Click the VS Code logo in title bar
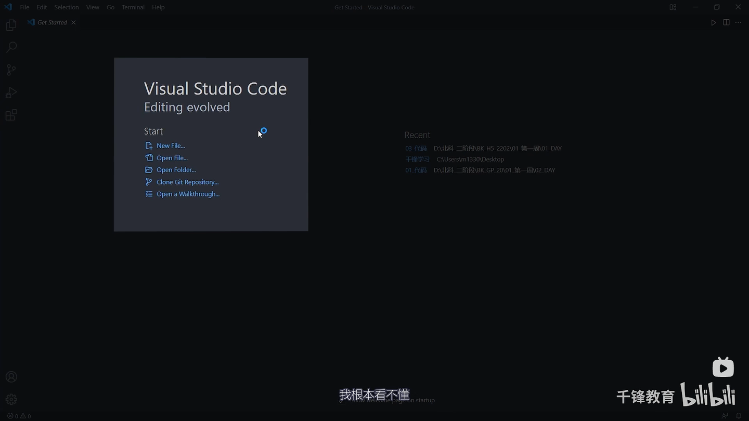This screenshot has height=421, width=749. 8,7
